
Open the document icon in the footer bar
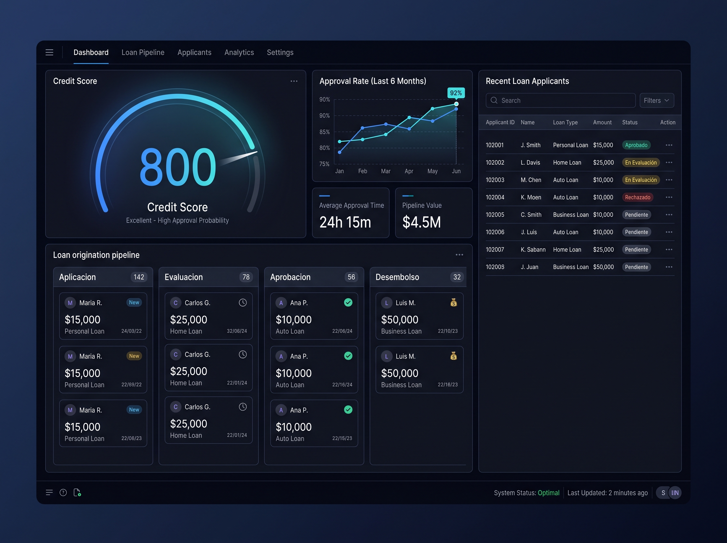(x=77, y=492)
